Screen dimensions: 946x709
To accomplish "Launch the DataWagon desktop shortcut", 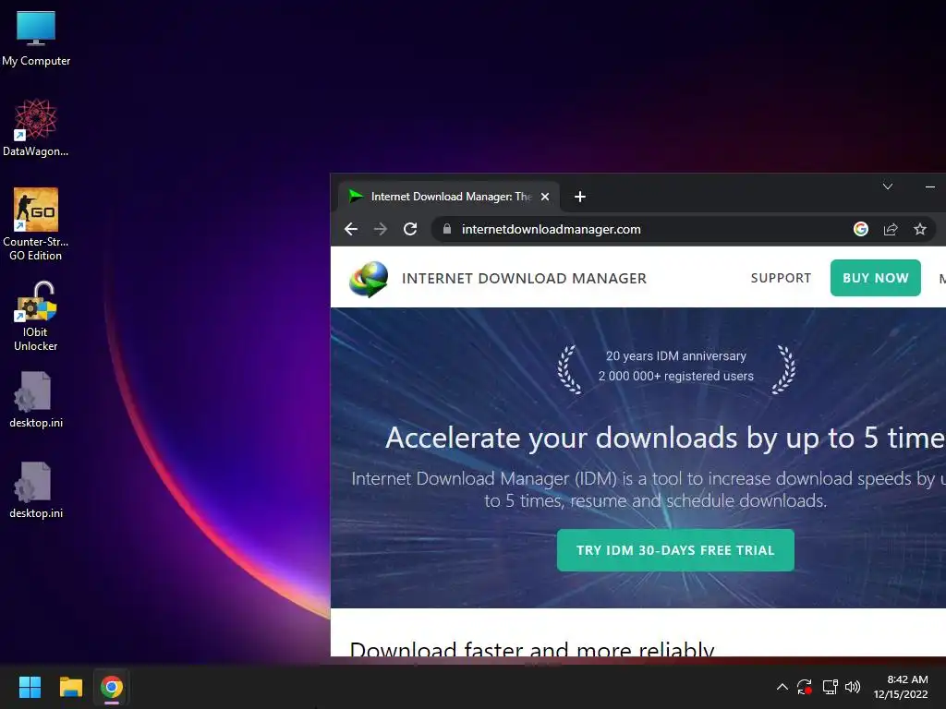I will 36,127.
